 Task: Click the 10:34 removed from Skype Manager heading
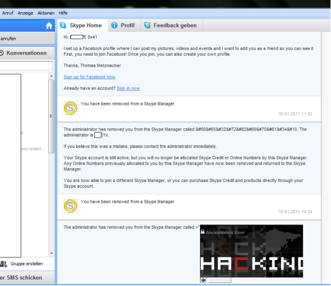point(127,202)
